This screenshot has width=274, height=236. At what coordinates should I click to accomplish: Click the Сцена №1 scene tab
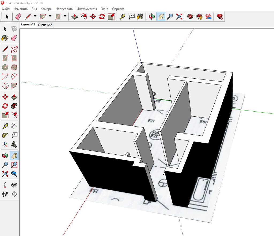pos(28,24)
